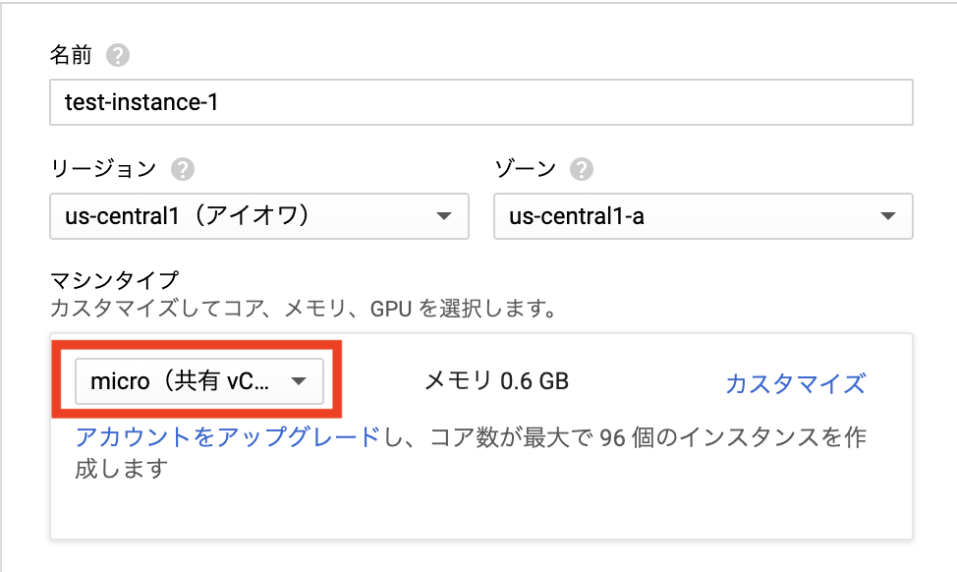The height and width of the screenshot is (572, 957).
Task: Click the リージョン label text
Action: (103, 168)
